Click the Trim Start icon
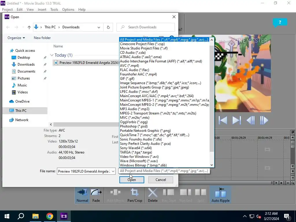 (x=169, y=193)
